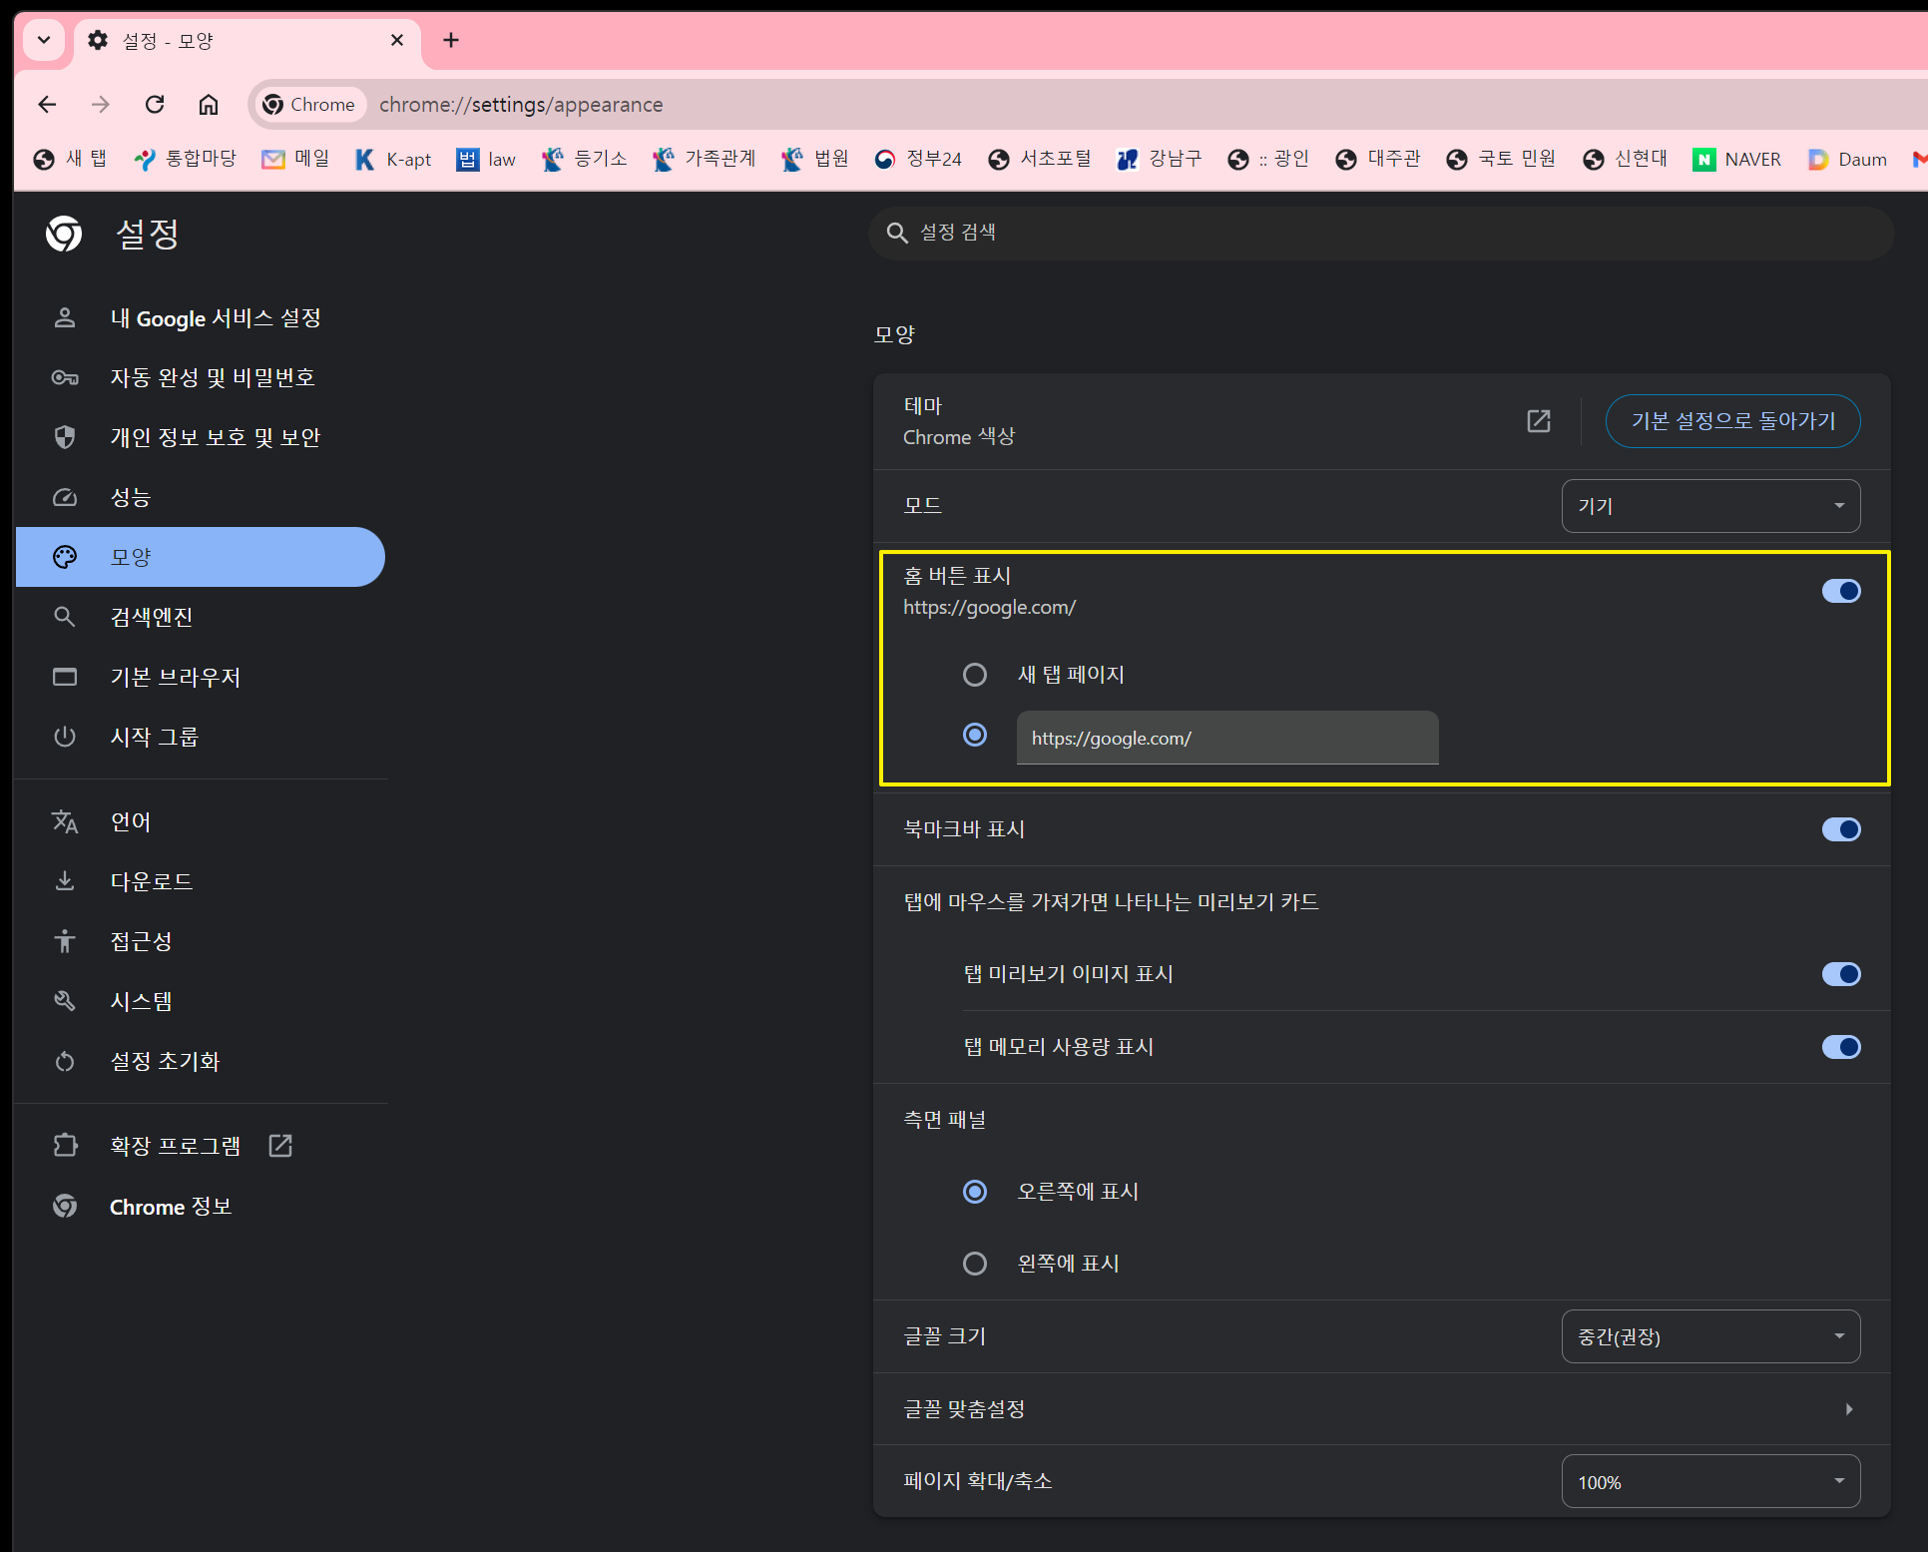This screenshot has height=1552, width=1928.
Task: Reload the current page
Action: [x=155, y=104]
